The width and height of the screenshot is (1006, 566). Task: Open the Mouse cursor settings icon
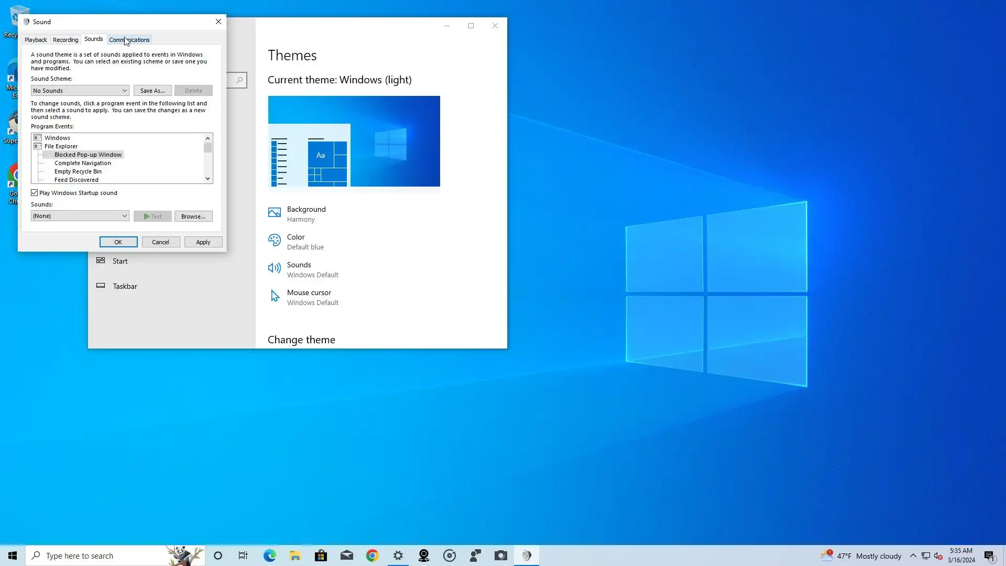pyautogui.click(x=274, y=297)
